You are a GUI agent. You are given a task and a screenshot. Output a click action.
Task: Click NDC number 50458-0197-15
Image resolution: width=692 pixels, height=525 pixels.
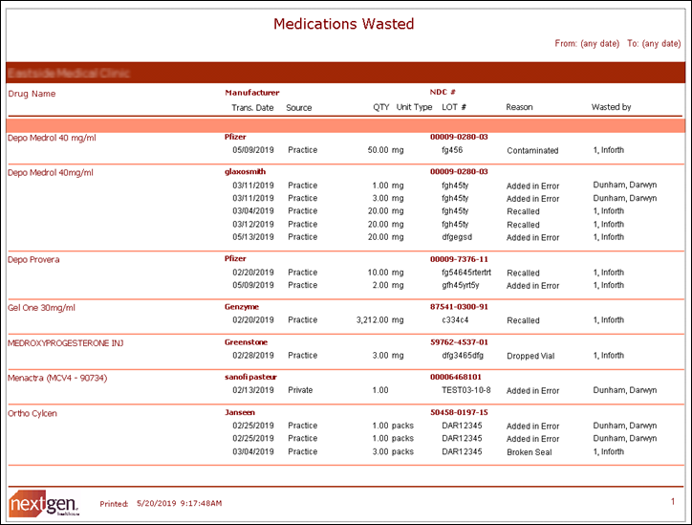pyautogui.click(x=459, y=412)
